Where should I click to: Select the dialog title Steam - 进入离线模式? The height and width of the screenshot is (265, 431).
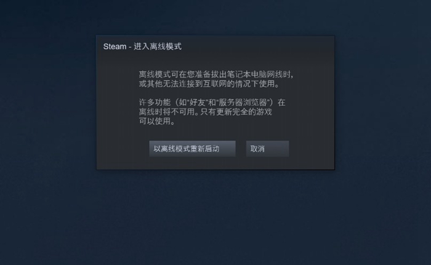[142, 46]
